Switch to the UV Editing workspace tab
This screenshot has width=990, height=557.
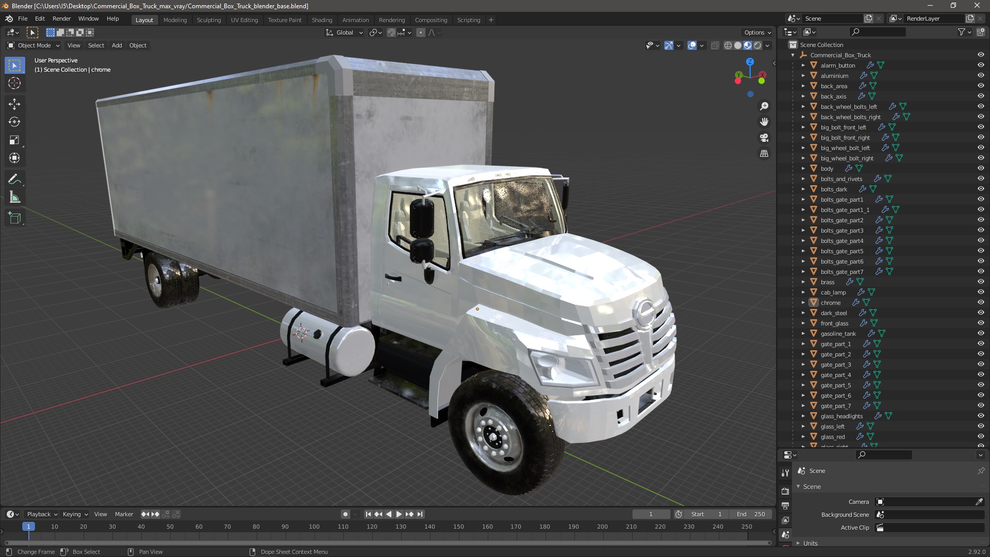[244, 20]
